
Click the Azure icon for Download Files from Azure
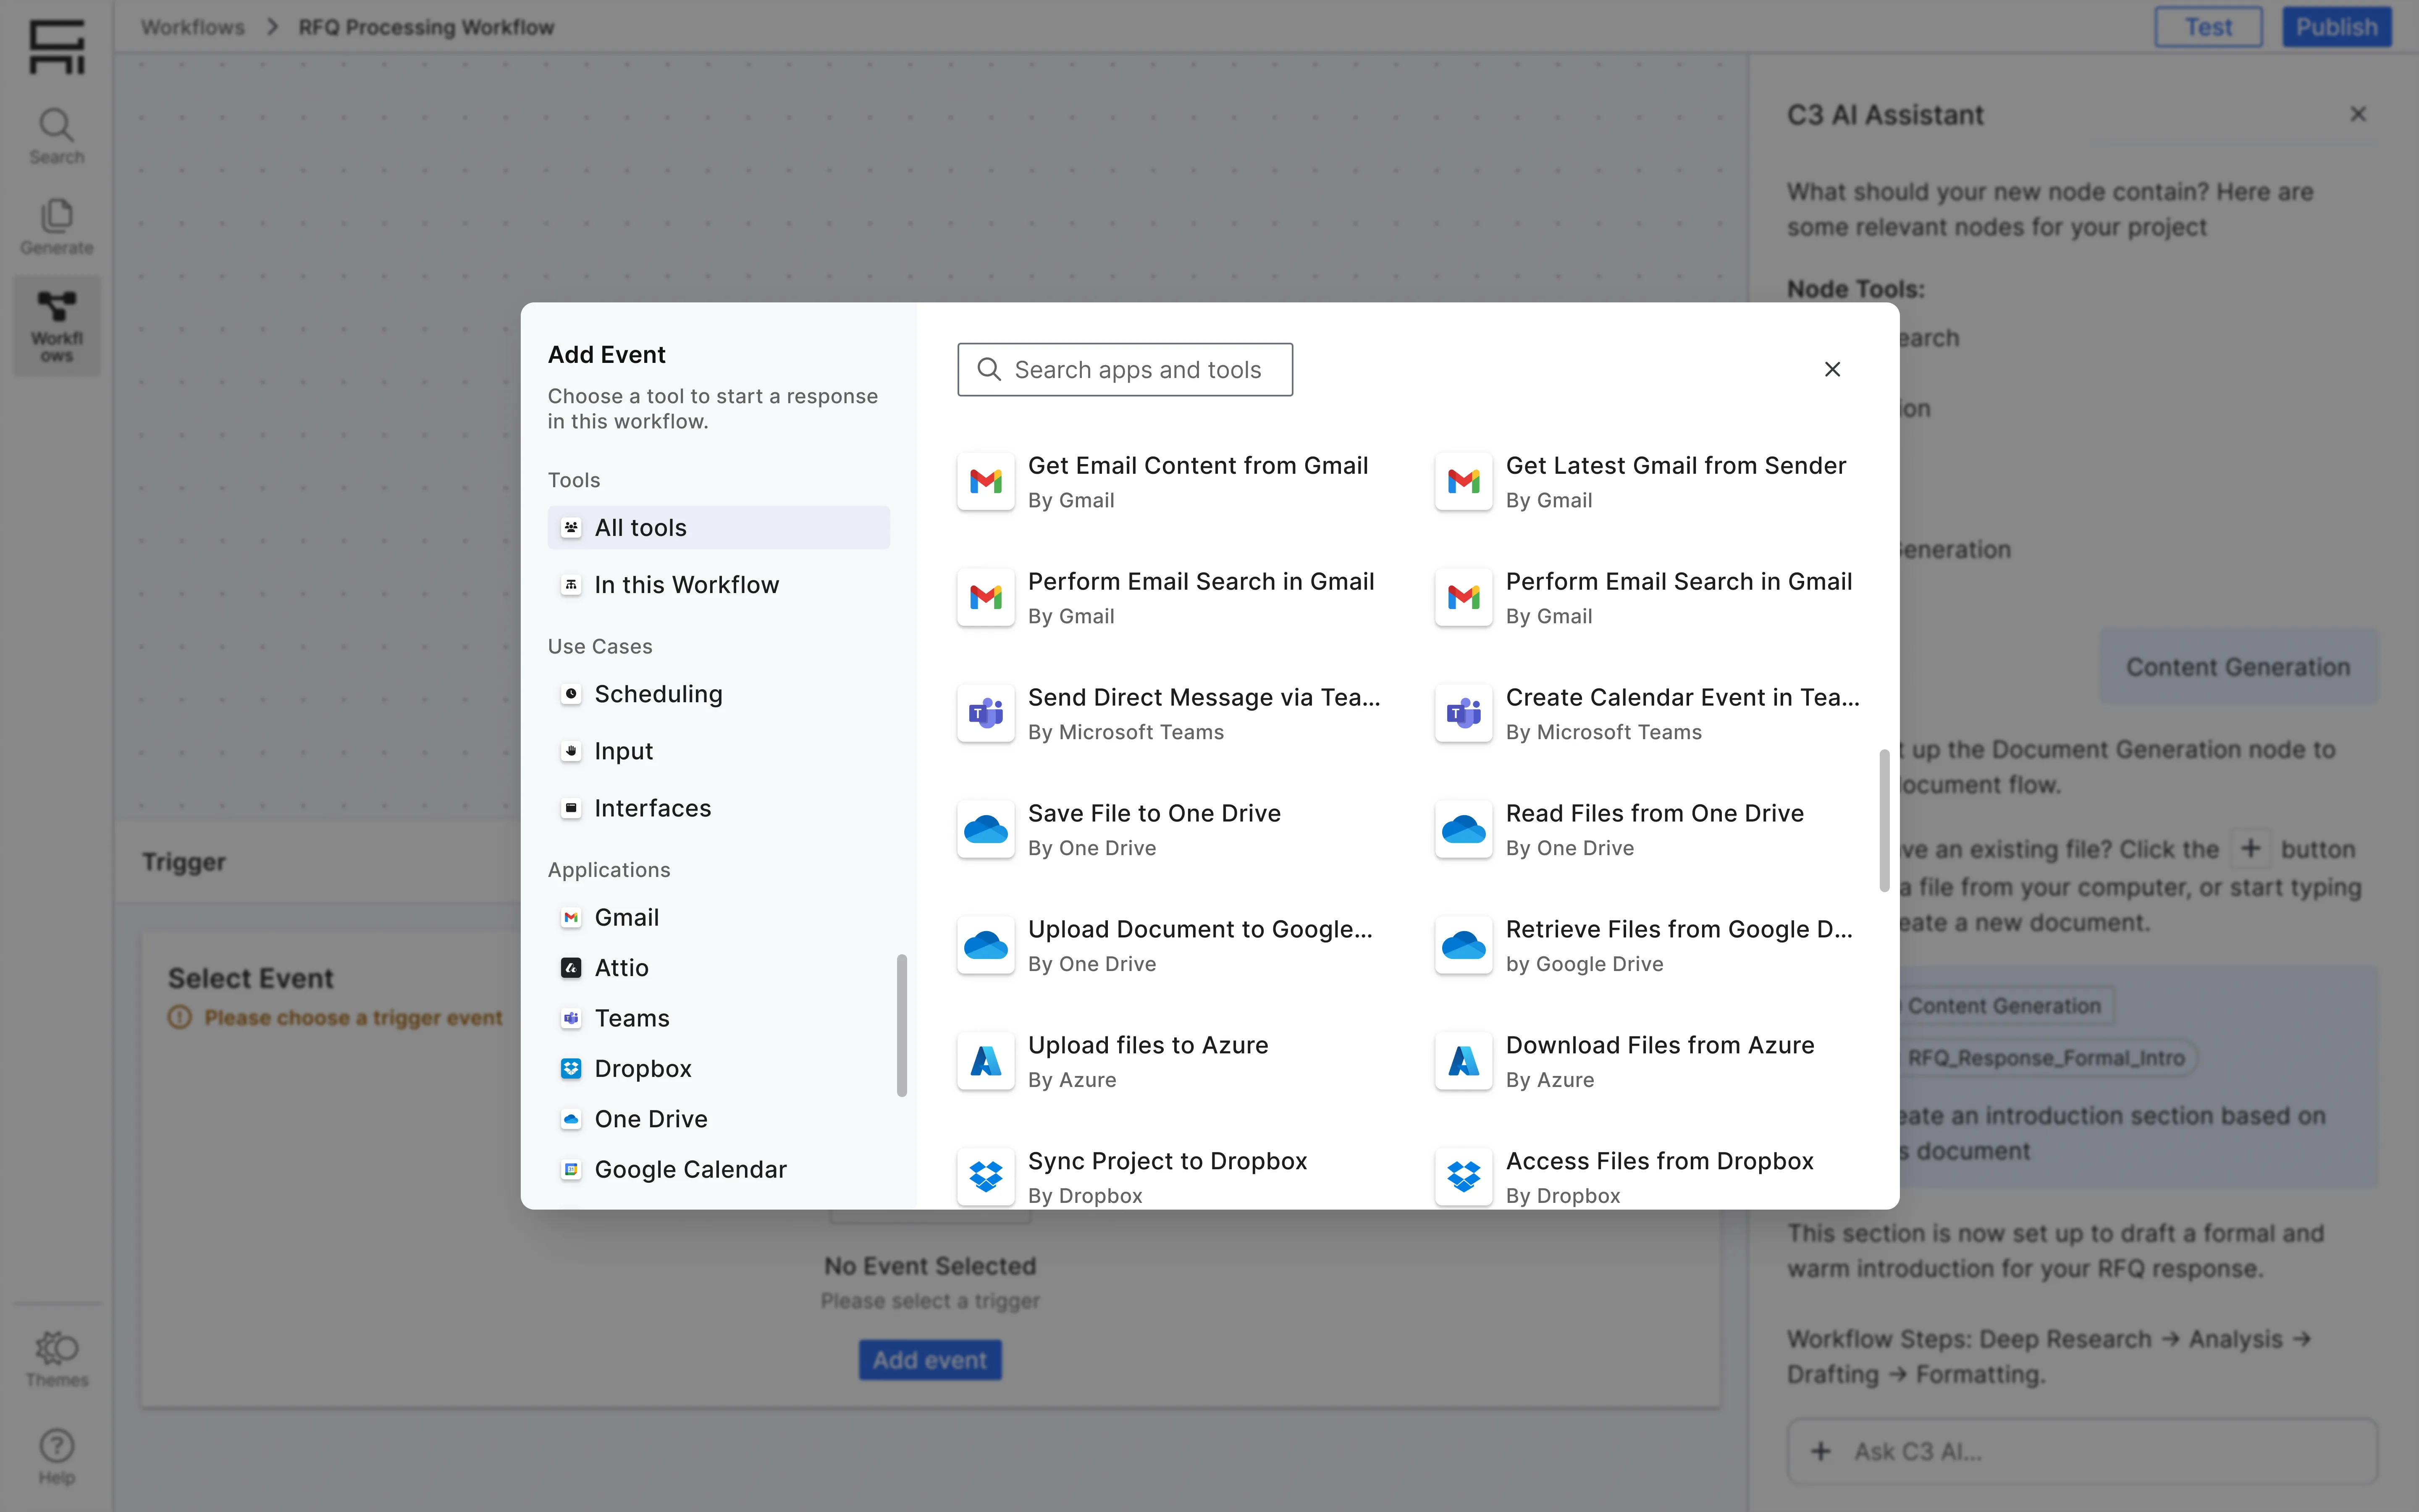point(1464,1061)
